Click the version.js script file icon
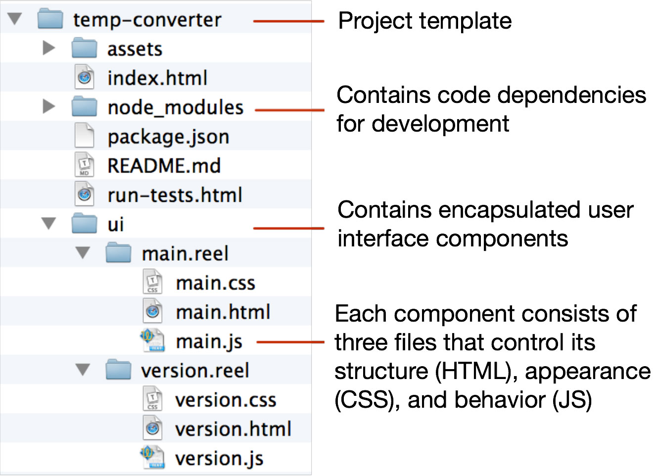The image size is (657, 476). [x=152, y=457]
